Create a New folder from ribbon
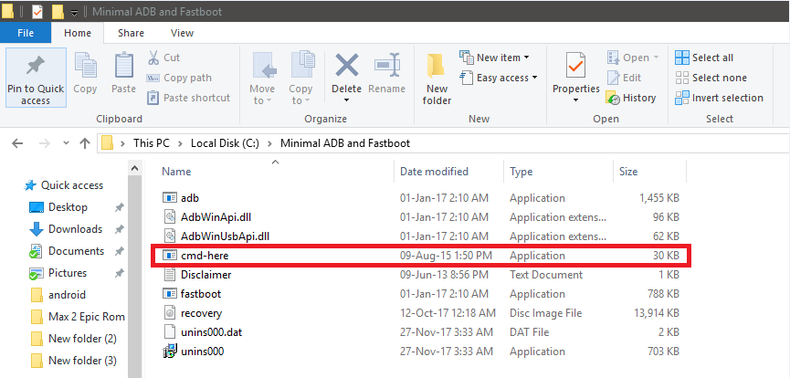The height and width of the screenshot is (378, 790). 437,79
